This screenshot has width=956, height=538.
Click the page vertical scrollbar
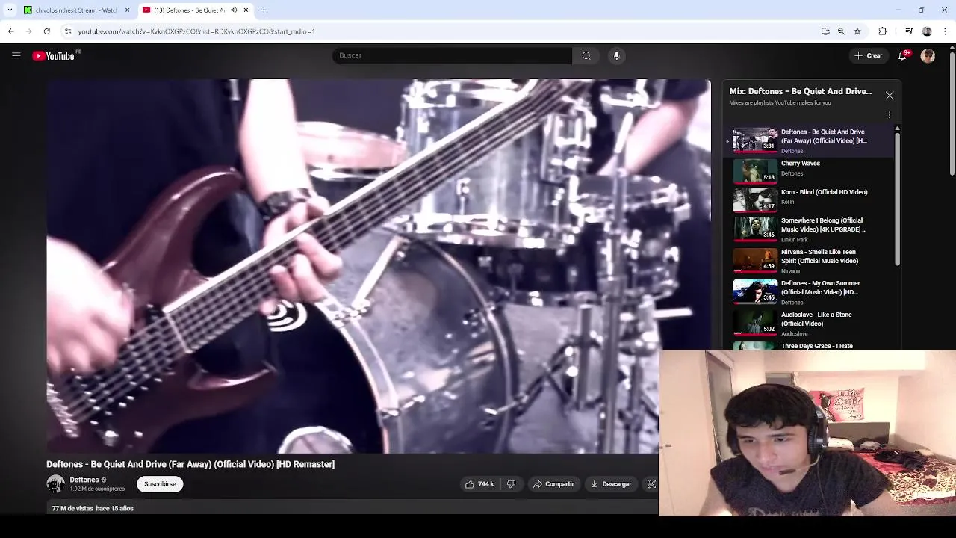[x=951, y=112]
